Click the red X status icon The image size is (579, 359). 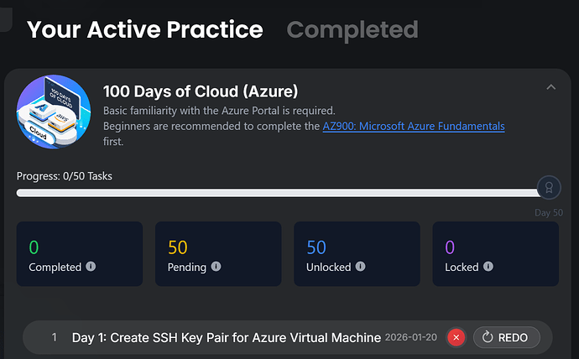[456, 337]
